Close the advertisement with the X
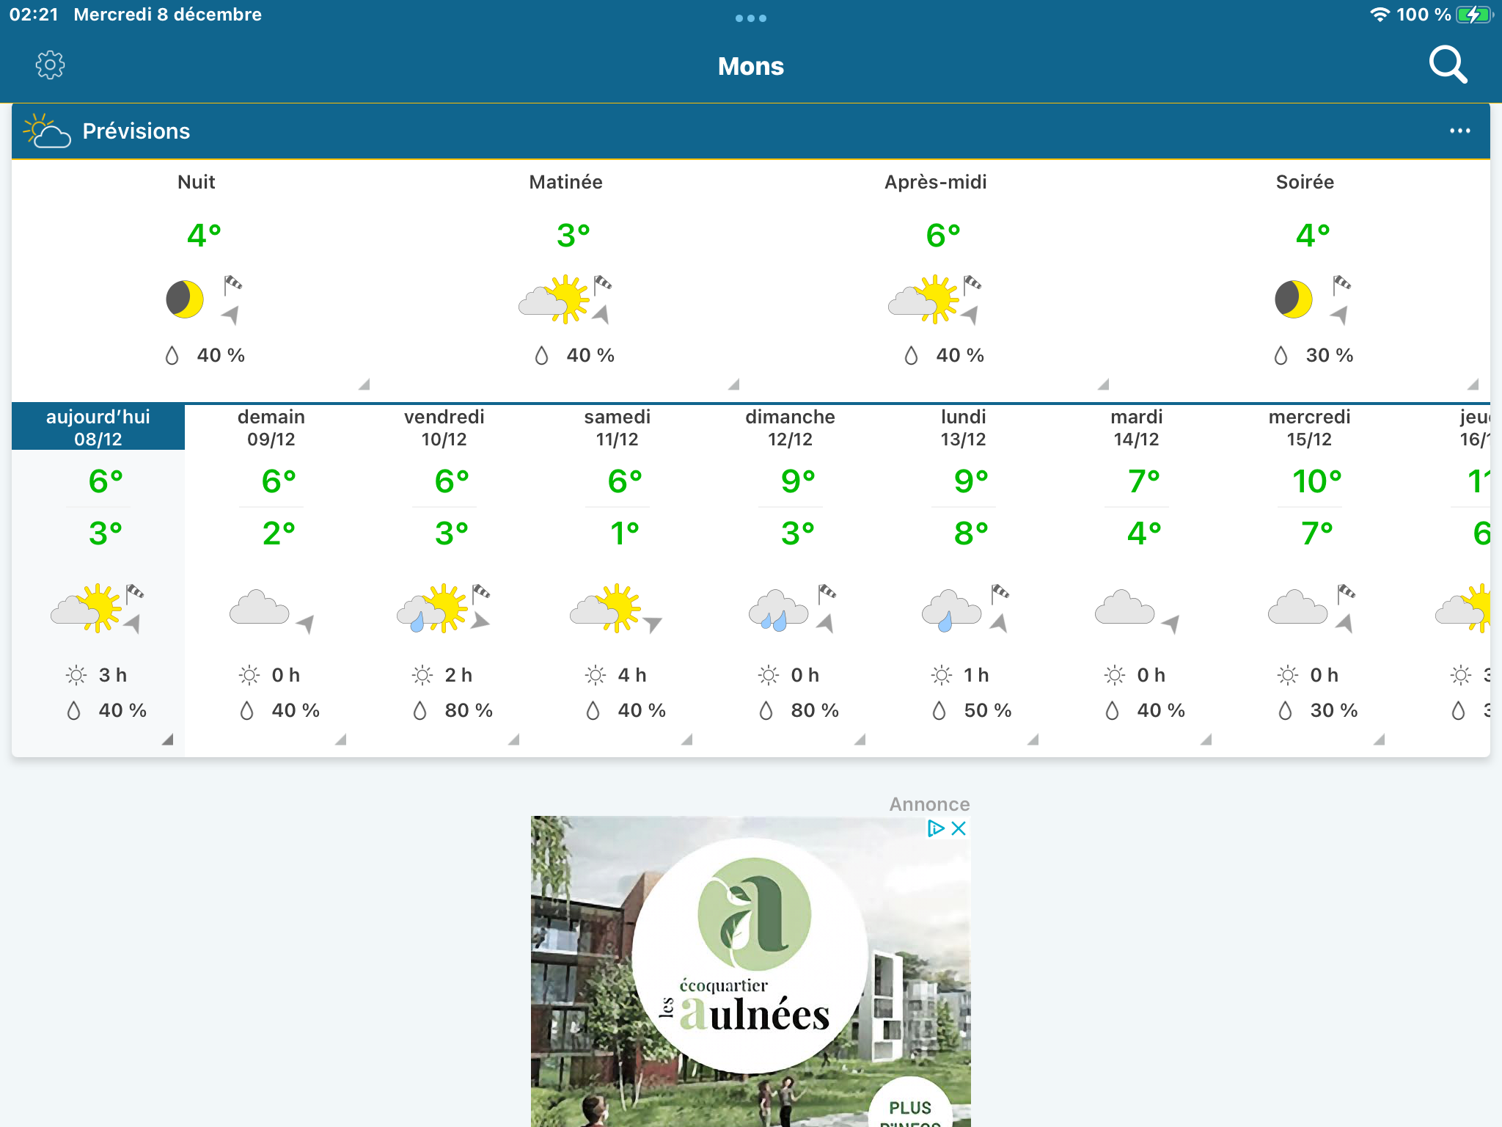This screenshot has height=1127, width=1502. (959, 828)
